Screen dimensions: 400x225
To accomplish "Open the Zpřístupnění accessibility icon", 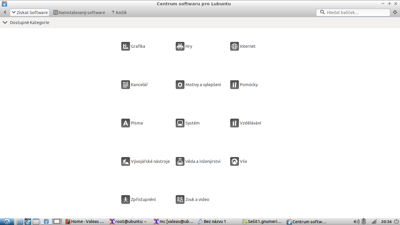I will point(126,200).
